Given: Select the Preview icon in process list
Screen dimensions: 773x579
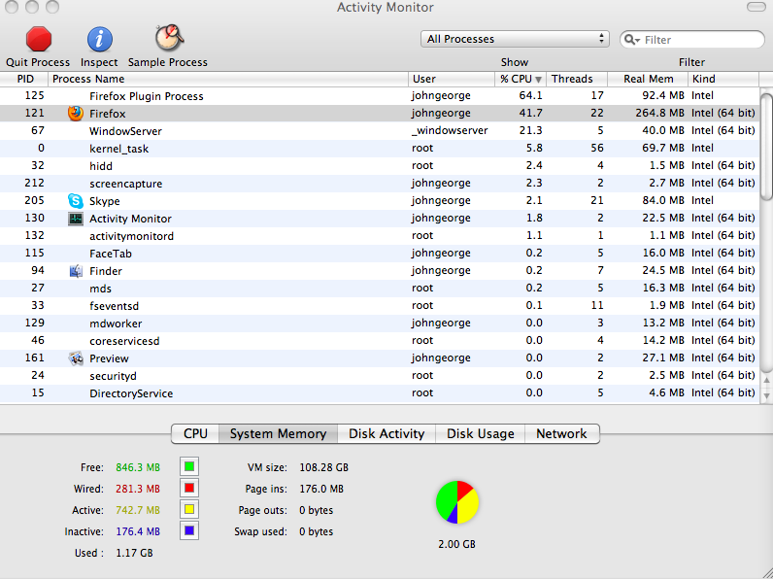Looking at the screenshot, I should point(76,358).
